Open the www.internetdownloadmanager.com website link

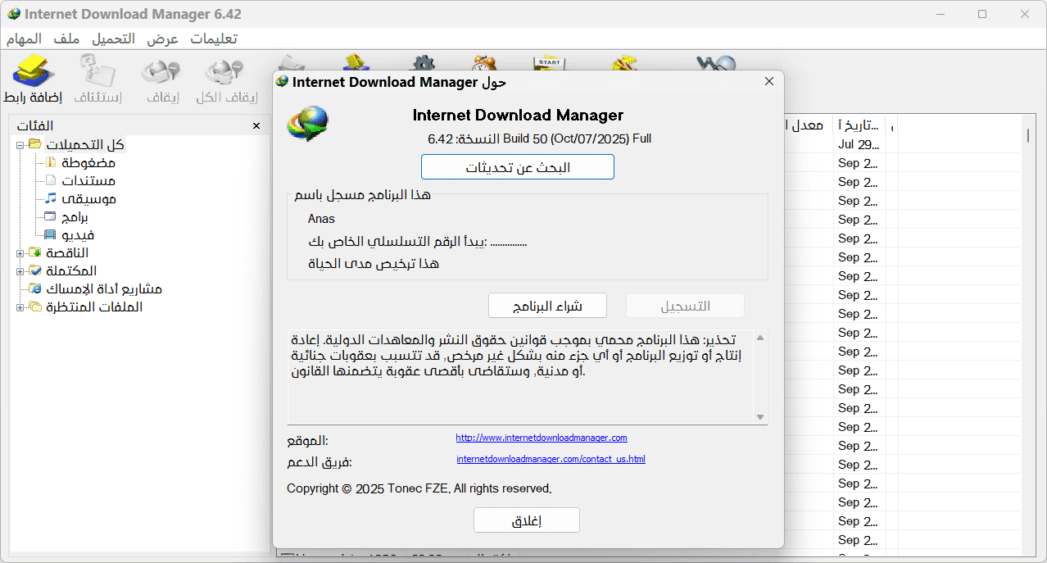(541, 438)
